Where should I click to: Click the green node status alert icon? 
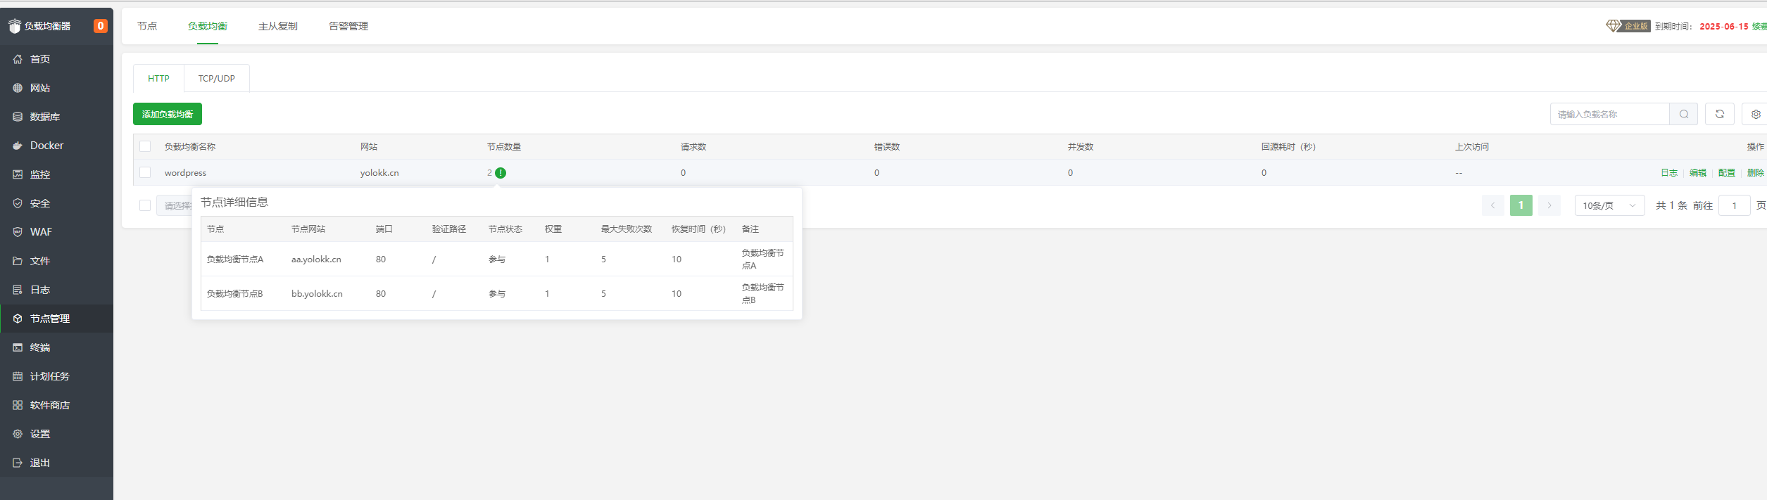[x=501, y=173]
